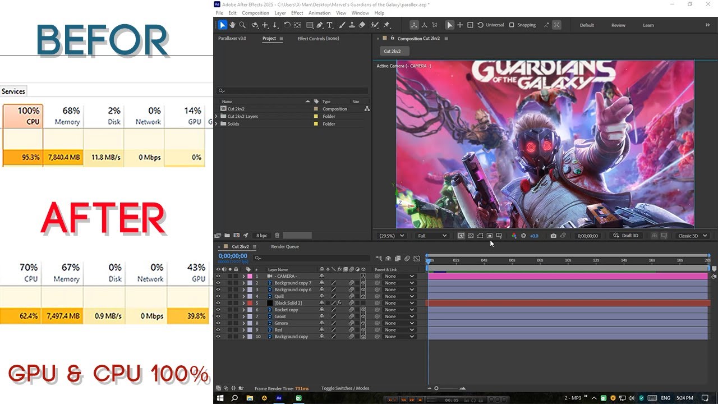718x404 pixels.
Task: Switch to Parallaxer v3.0 panel tab
Action: click(x=232, y=38)
